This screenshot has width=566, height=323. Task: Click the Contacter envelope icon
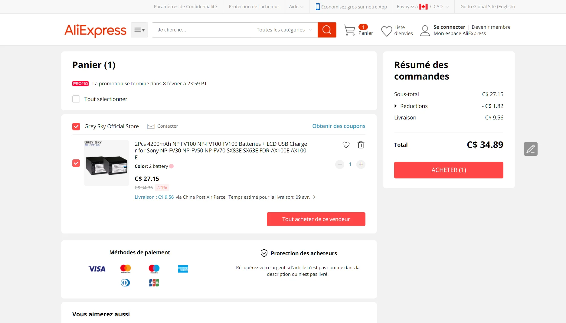[x=151, y=126]
